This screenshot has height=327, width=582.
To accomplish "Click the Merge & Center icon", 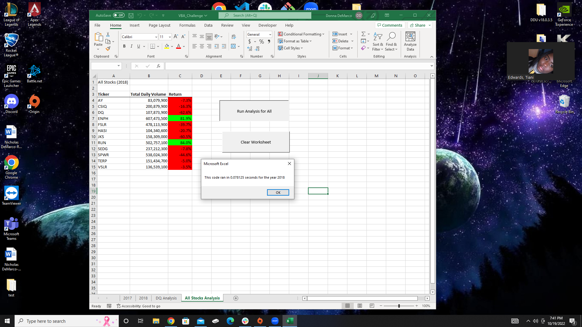I will (x=233, y=46).
